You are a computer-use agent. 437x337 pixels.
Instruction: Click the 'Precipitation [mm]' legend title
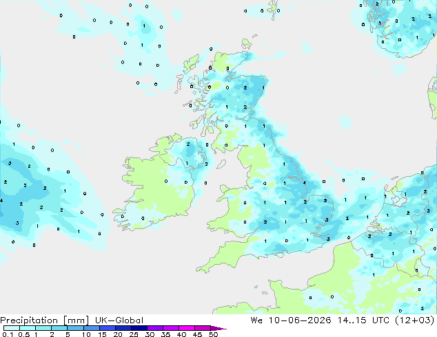45,320
